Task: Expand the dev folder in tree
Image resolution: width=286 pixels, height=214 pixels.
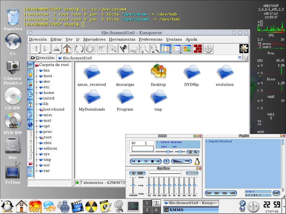Action: coord(37,82)
